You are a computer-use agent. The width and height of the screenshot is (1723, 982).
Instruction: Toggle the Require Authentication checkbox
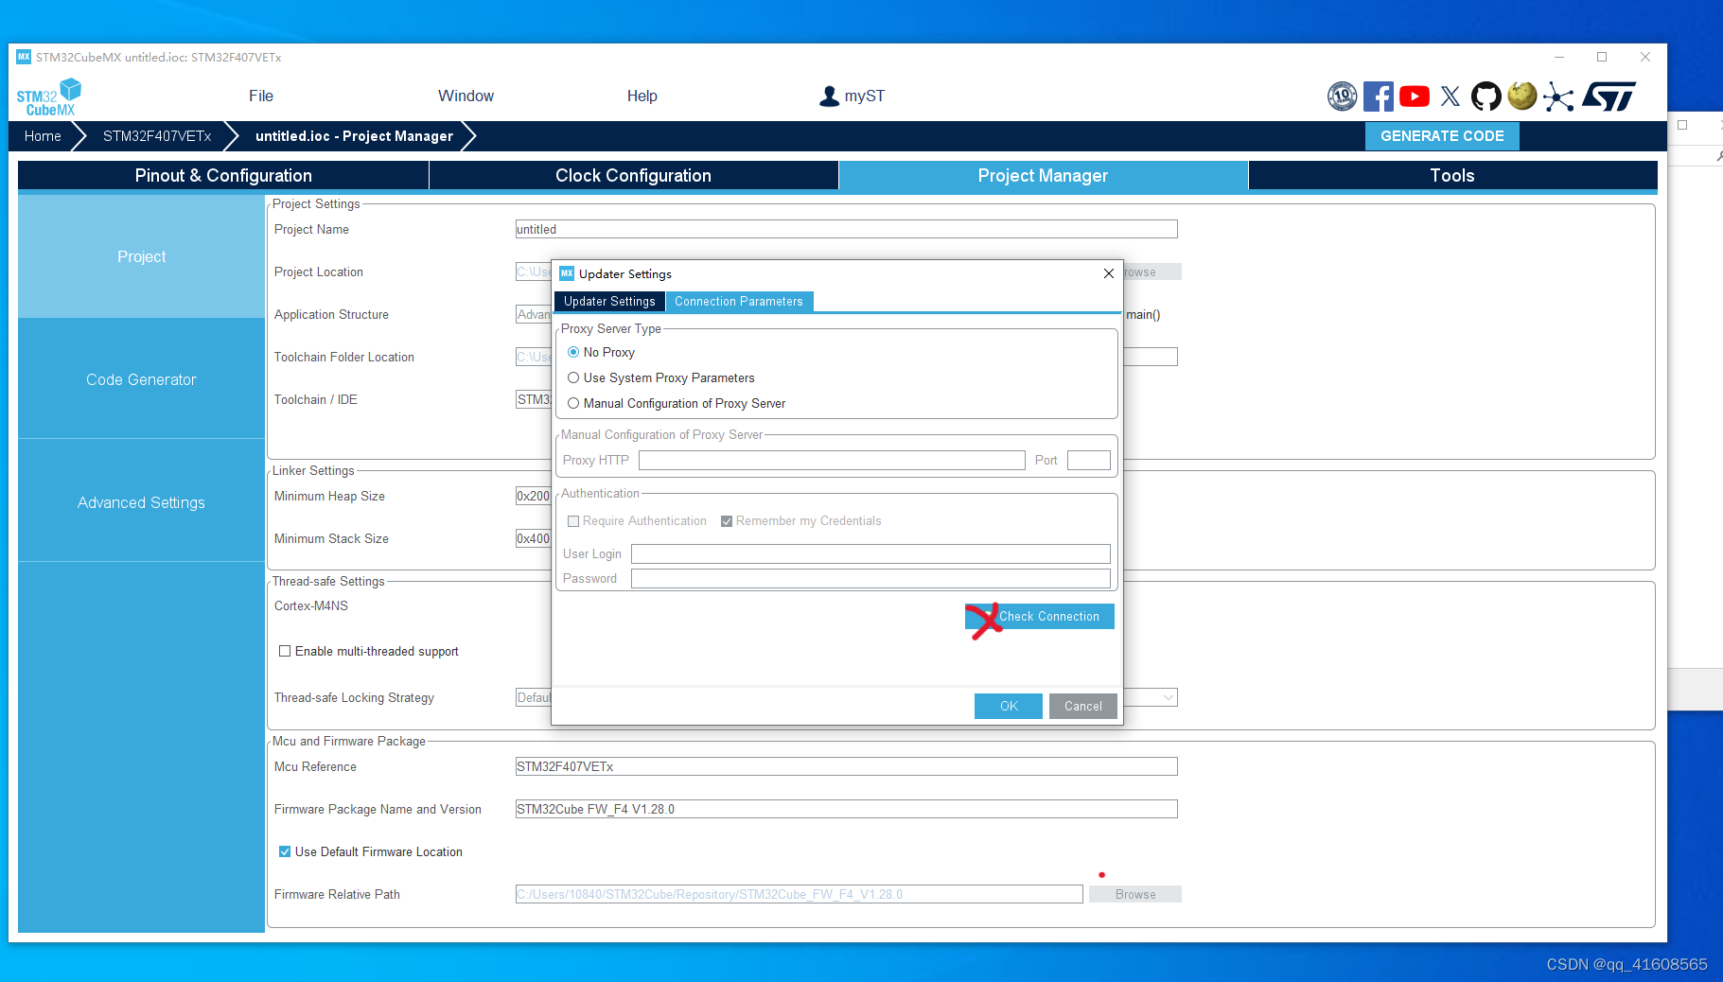point(573,521)
